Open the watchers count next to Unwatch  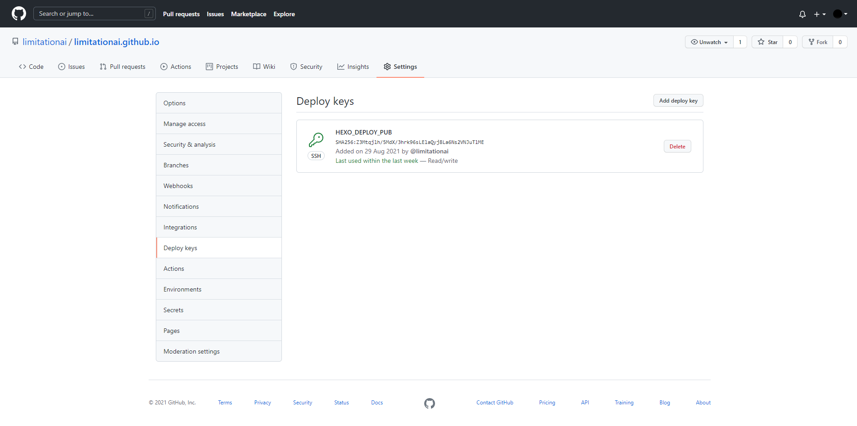740,42
